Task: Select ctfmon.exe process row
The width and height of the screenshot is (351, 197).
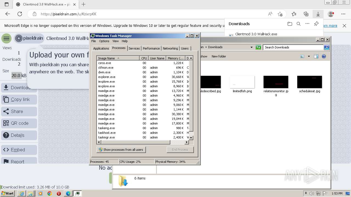Action: 143,68
